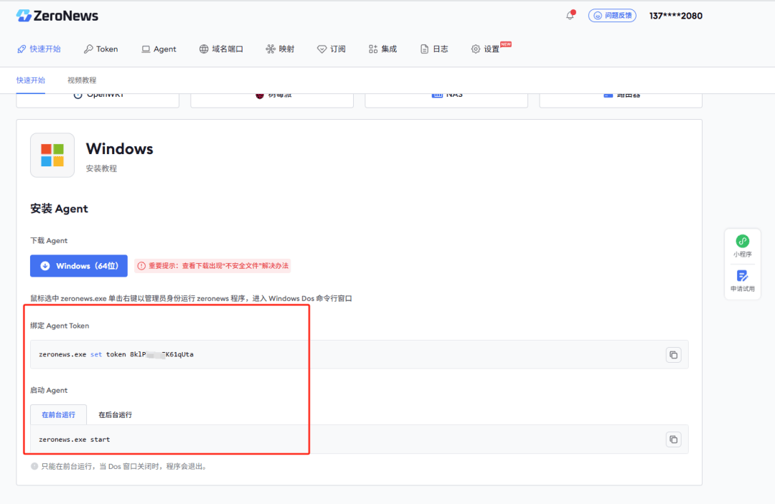Open the 集成 menu item
This screenshot has height=504, width=775.
(x=382, y=49)
